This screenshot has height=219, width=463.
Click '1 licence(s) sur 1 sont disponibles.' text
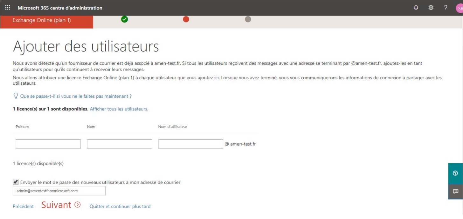pyautogui.click(x=51, y=109)
